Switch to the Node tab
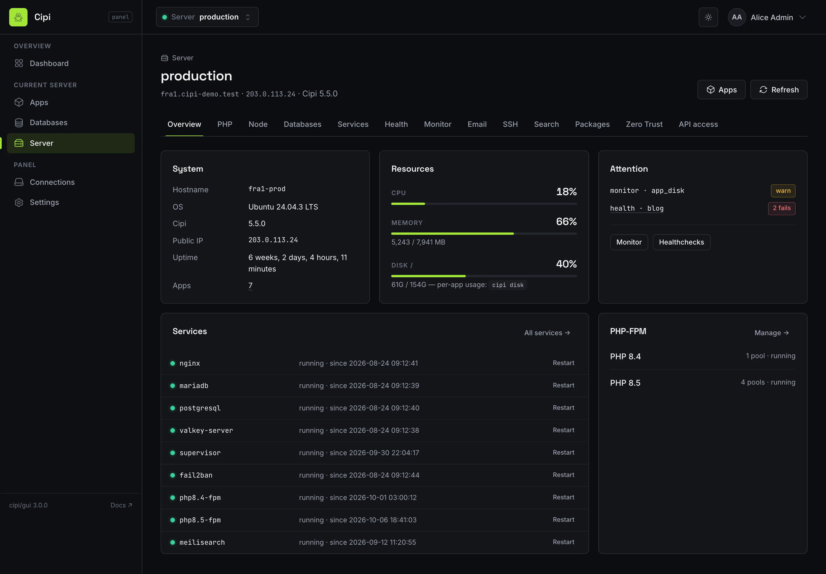The image size is (826, 574). (x=258, y=125)
